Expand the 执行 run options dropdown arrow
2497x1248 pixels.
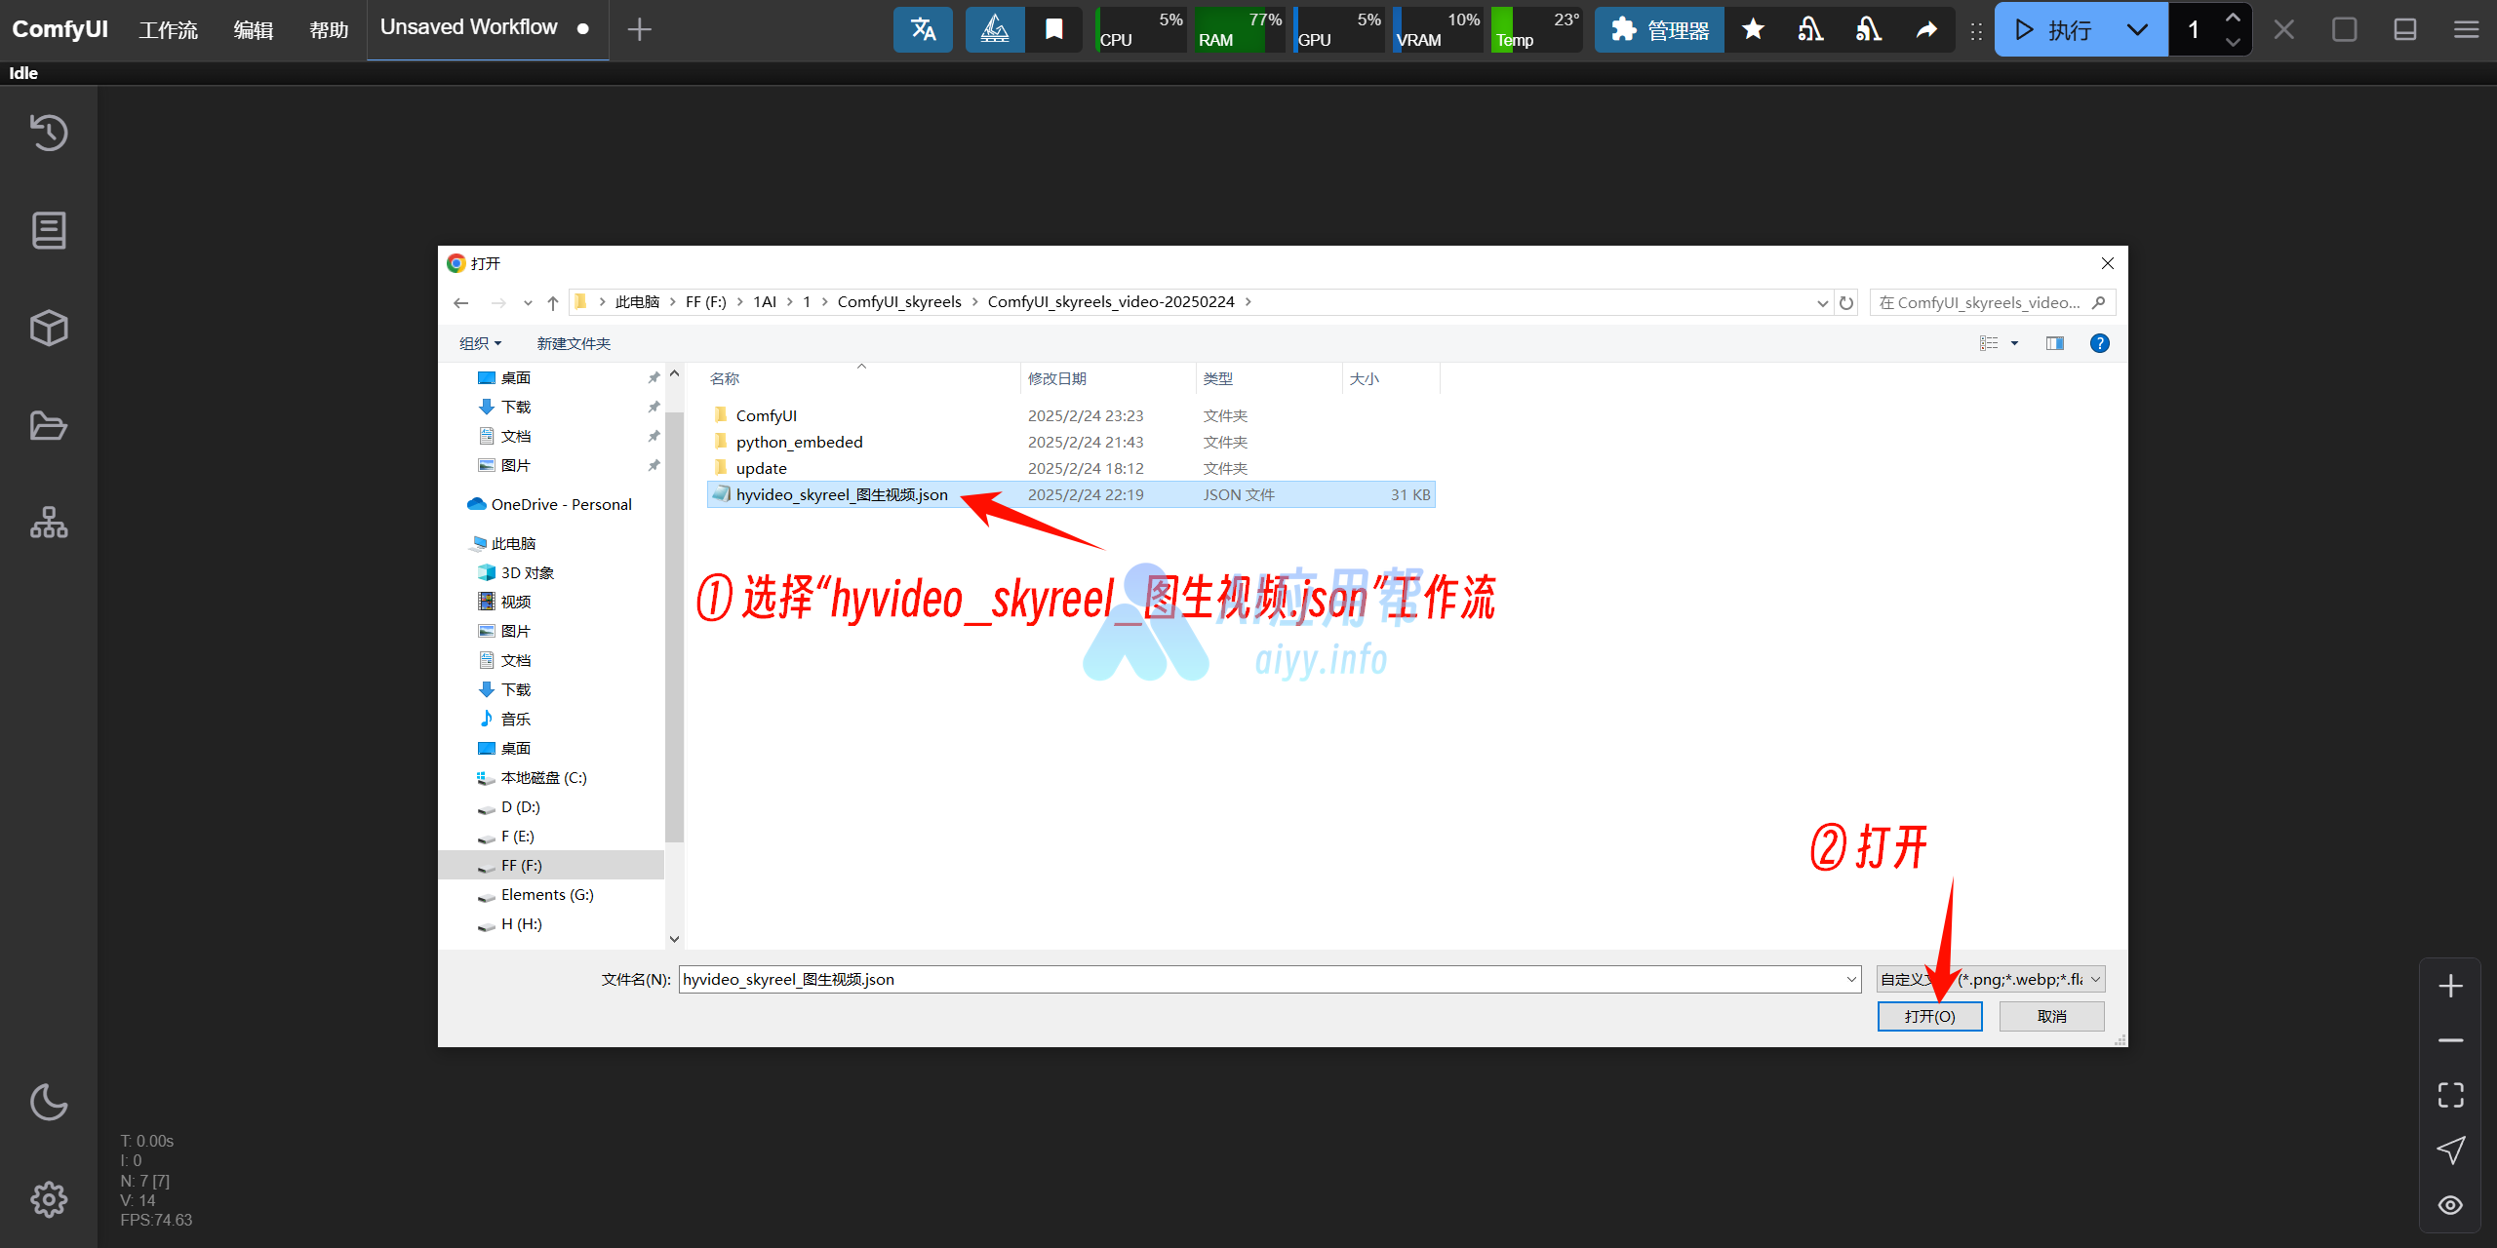tap(2137, 29)
